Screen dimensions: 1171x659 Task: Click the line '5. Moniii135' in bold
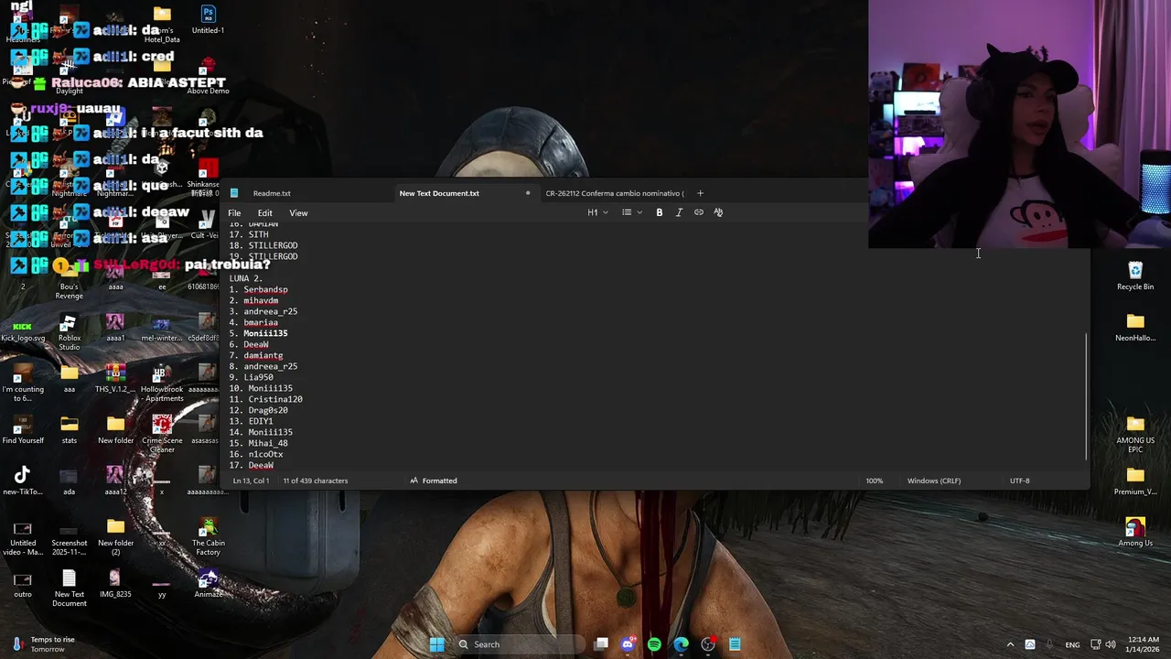click(x=259, y=333)
